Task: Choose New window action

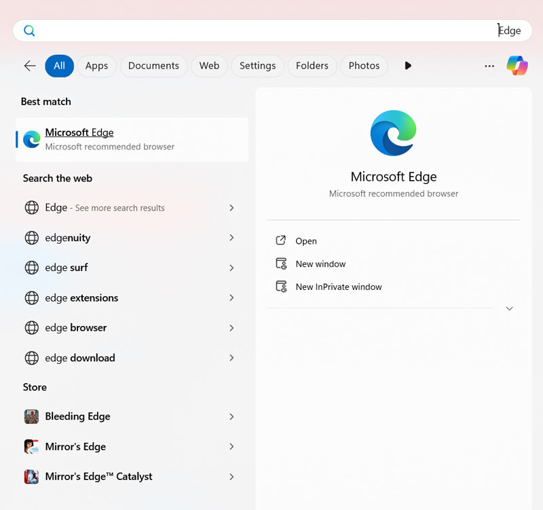Action: (x=320, y=264)
